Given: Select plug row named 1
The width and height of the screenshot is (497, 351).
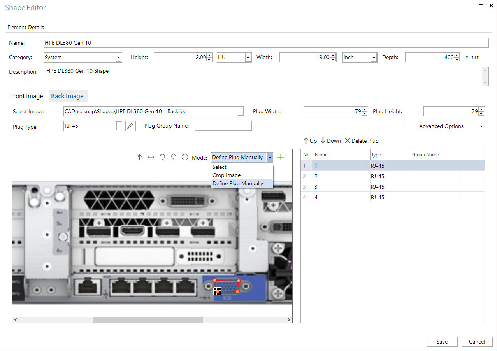Looking at the screenshot, I should 393,166.
